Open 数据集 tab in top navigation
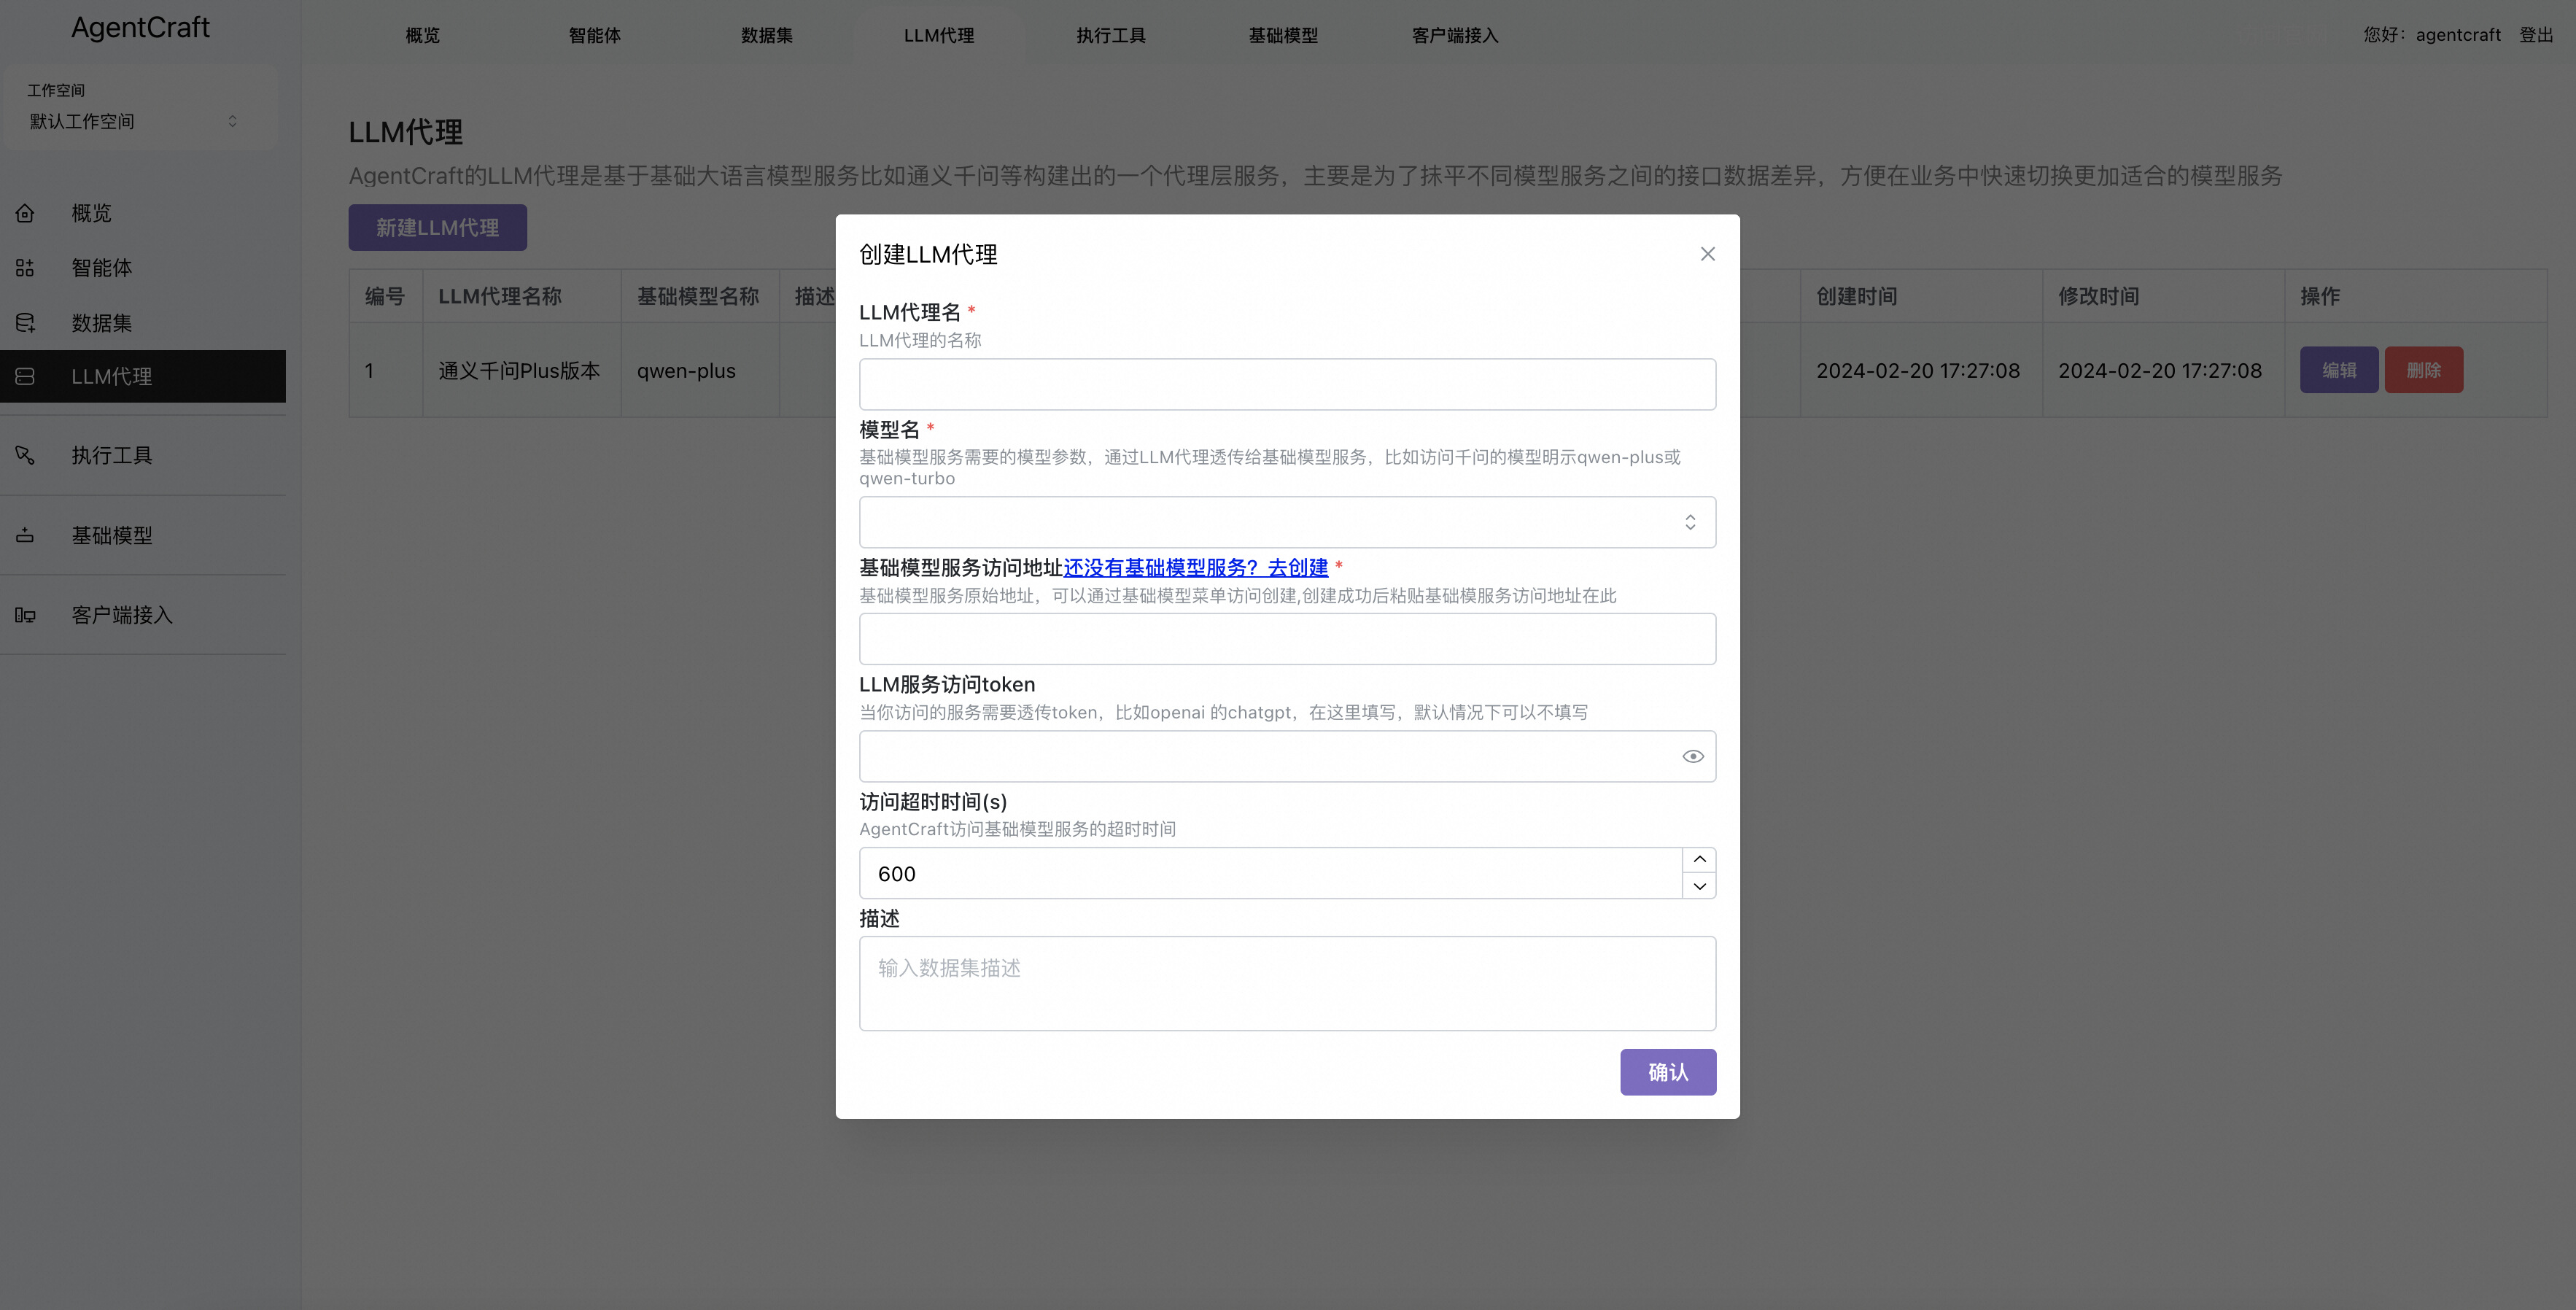 (x=766, y=35)
